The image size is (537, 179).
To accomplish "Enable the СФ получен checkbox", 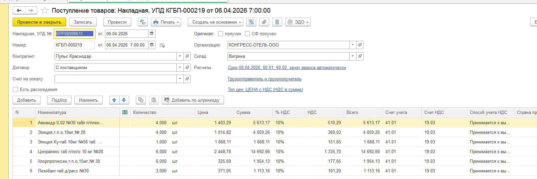I will [x=247, y=34].
